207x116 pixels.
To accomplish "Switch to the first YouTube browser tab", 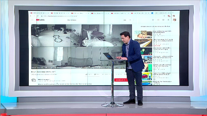I will coord(39,13).
